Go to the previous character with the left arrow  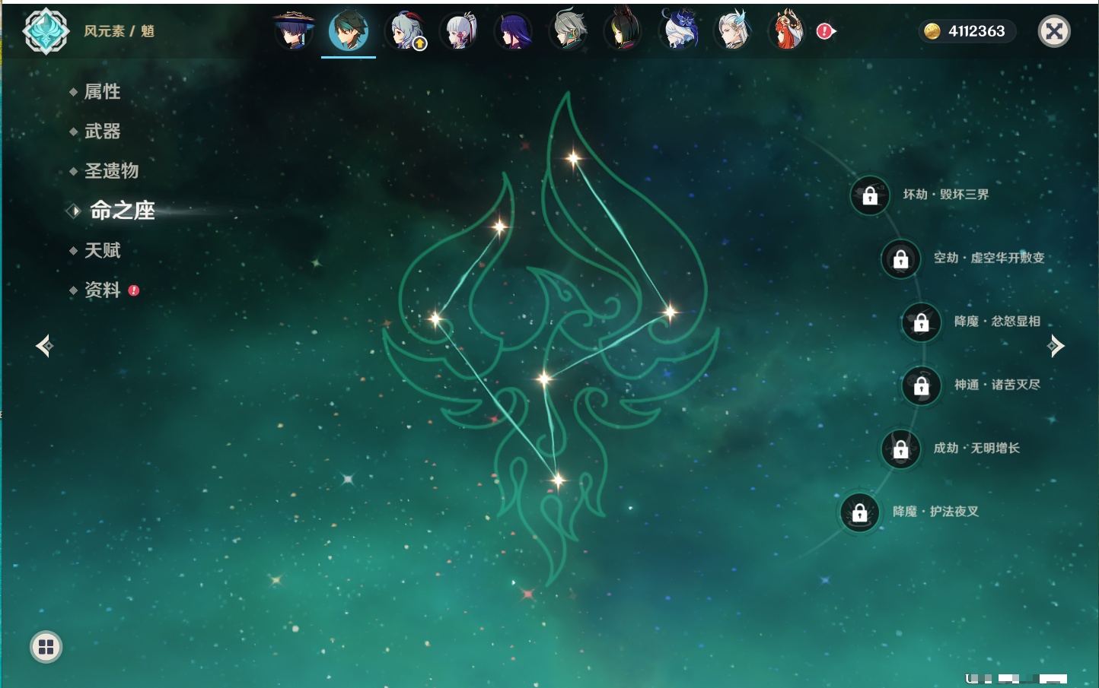(44, 346)
